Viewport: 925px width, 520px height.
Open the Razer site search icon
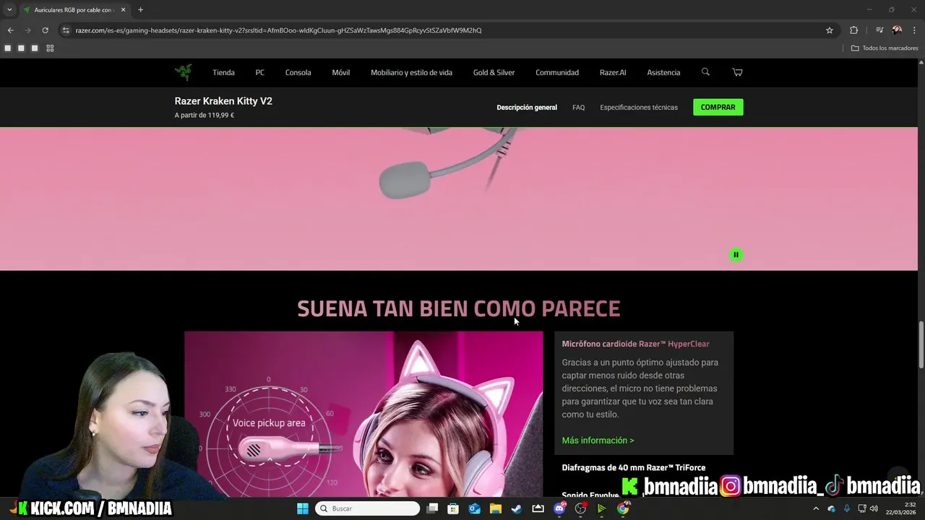point(705,72)
